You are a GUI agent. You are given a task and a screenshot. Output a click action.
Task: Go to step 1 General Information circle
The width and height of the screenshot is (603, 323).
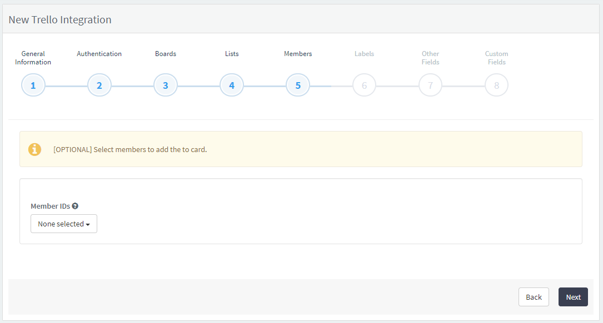pyautogui.click(x=33, y=85)
